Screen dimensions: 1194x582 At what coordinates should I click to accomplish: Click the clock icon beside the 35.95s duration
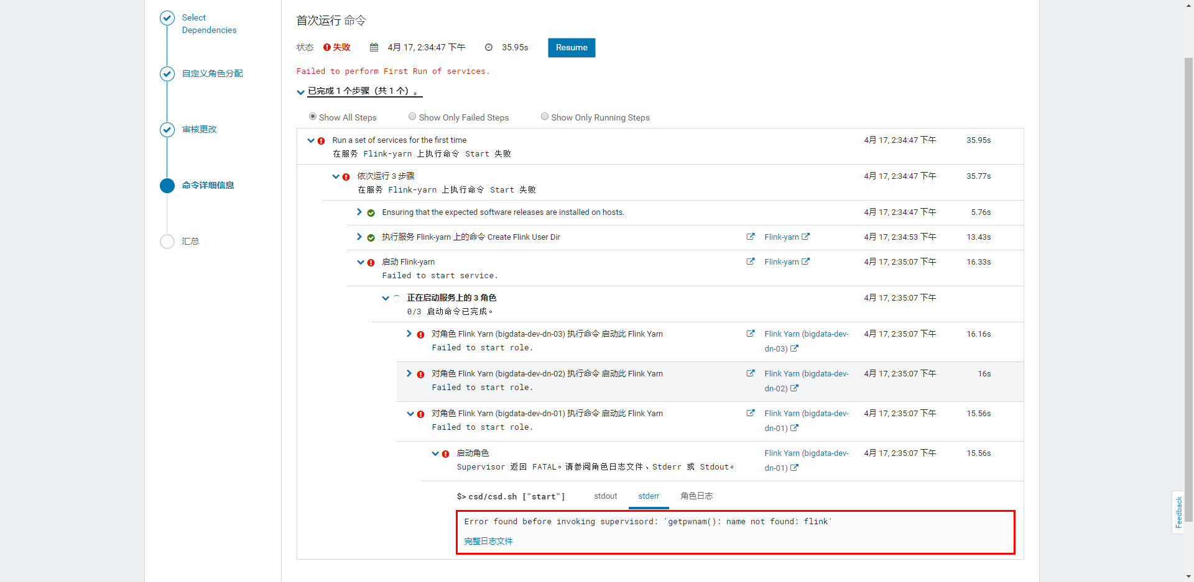click(x=488, y=47)
